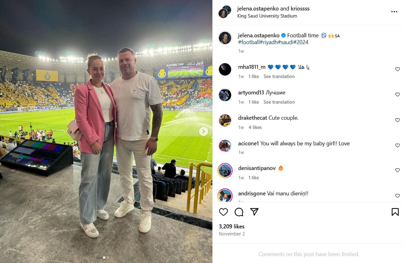Open King Saud University Stadium location
Viewport: 403px width, 263px height.
[267, 16]
